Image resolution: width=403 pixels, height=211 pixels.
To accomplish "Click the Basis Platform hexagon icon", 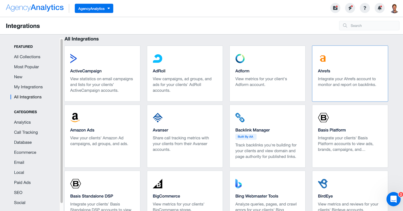I will click(x=323, y=118).
